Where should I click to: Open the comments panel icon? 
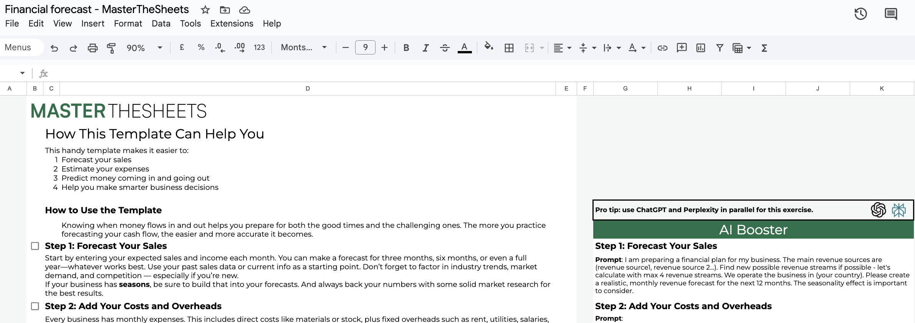click(890, 14)
